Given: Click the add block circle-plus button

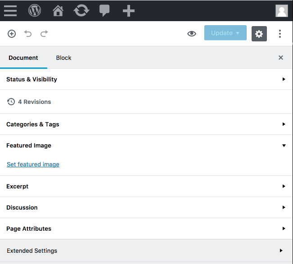Looking at the screenshot, I should pyautogui.click(x=12, y=34).
